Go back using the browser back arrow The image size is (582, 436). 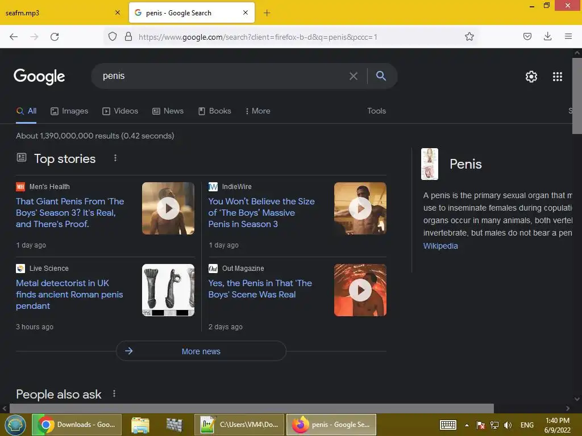[14, 36]
